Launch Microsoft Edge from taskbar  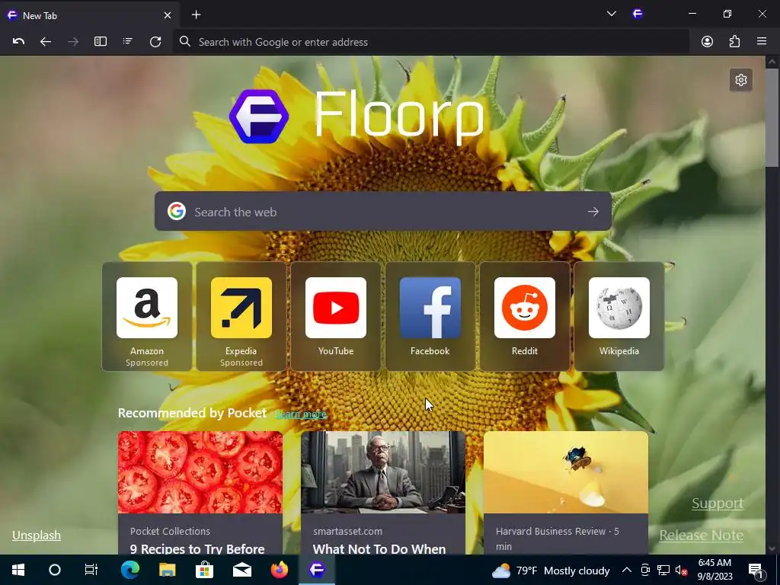[x=130, y=570]
